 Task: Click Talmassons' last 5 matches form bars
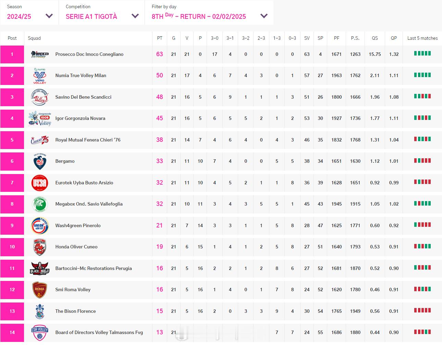[x=422, y=332]
